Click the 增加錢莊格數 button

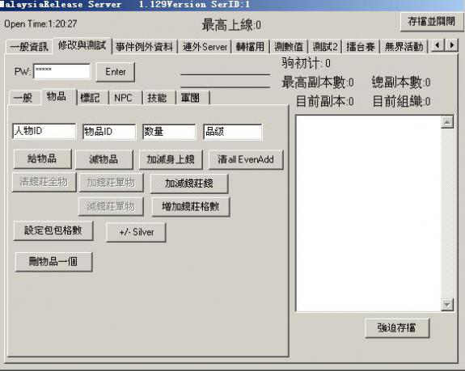[191, 207]
